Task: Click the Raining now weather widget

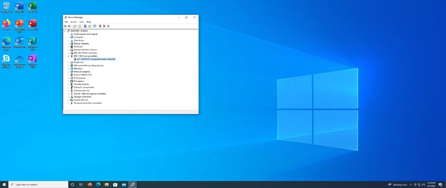Action: click(x=397, y=185)
